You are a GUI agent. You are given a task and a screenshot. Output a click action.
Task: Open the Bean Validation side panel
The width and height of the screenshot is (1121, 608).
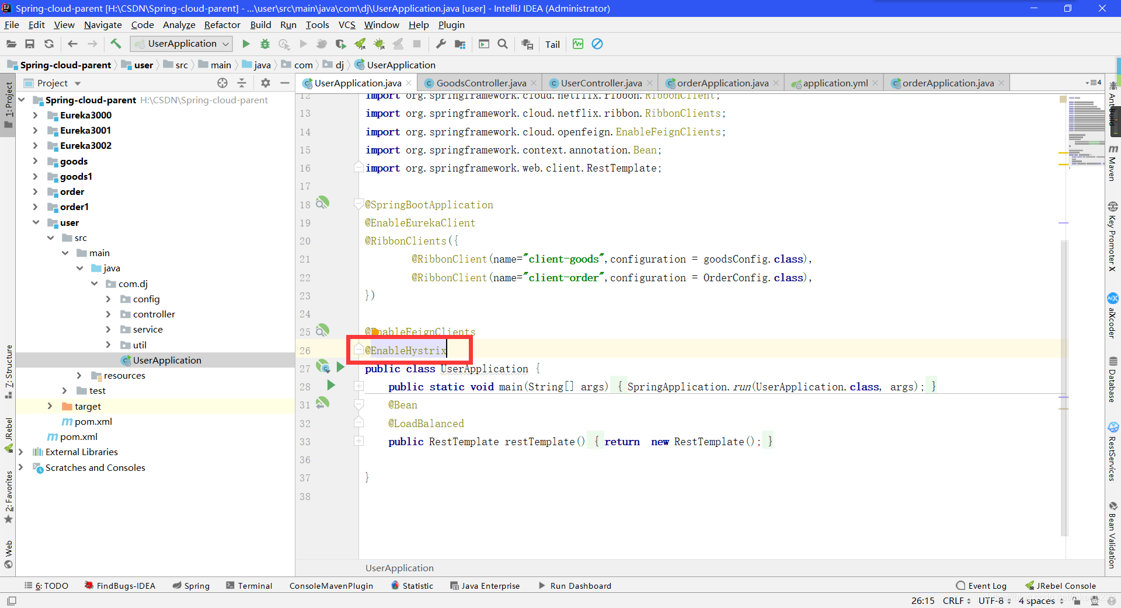pos(1113,534)
